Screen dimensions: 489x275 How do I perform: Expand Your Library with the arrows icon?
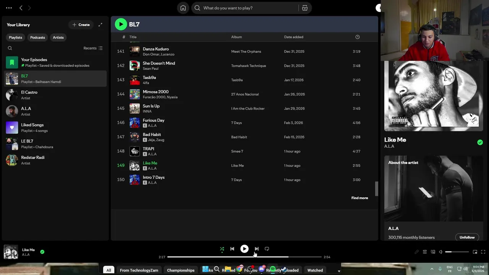tap(100, 25)
